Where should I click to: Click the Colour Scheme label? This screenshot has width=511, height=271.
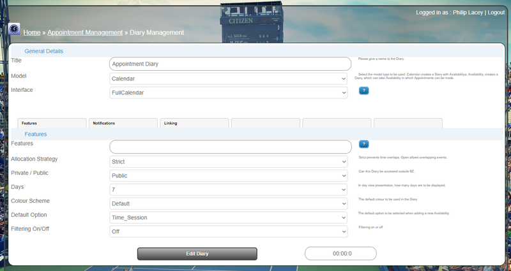[30, 201]
